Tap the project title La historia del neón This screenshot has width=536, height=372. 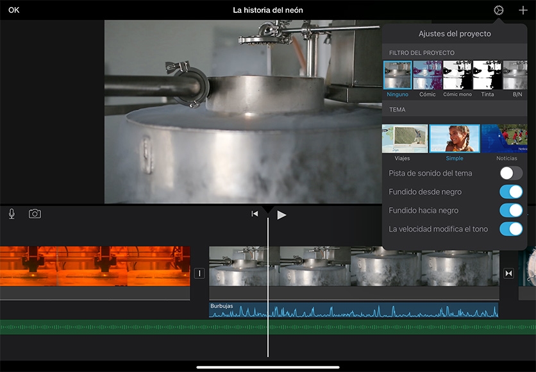coord(267,10)
